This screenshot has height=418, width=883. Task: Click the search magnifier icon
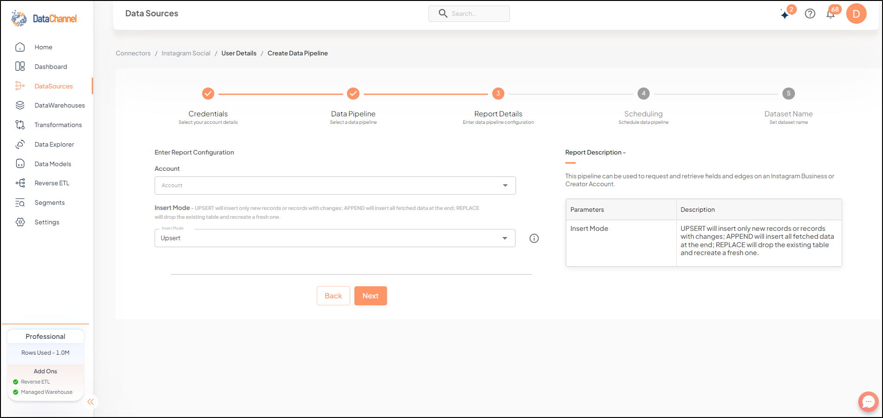tap(443, 13)
